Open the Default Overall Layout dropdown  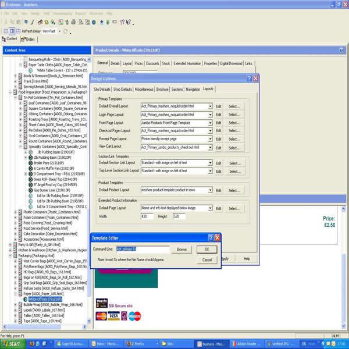(x=210, y=106)
